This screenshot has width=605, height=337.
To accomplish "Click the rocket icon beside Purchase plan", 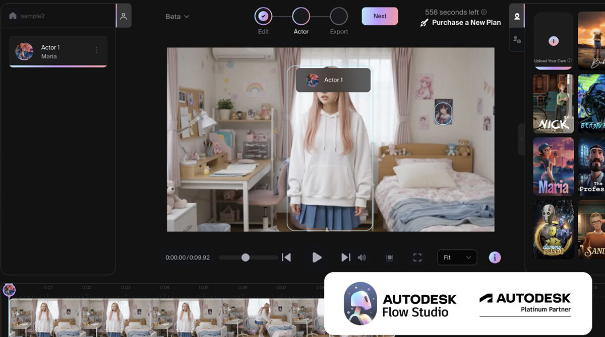I will click(x=424, y=23).
